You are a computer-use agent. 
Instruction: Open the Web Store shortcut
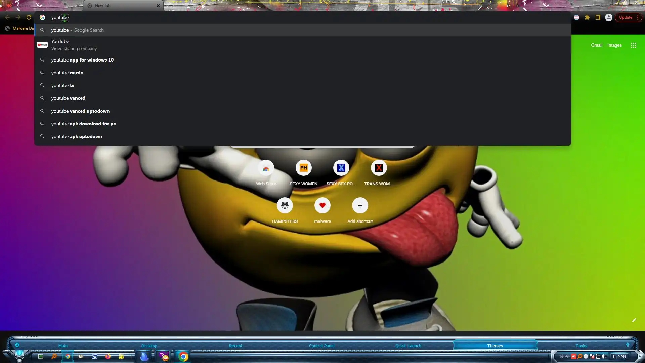(266, 168)
